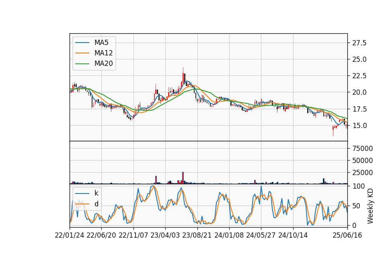Click the lowest candlestick wick in 2025

pyautogui.click(x=333, y=133)
